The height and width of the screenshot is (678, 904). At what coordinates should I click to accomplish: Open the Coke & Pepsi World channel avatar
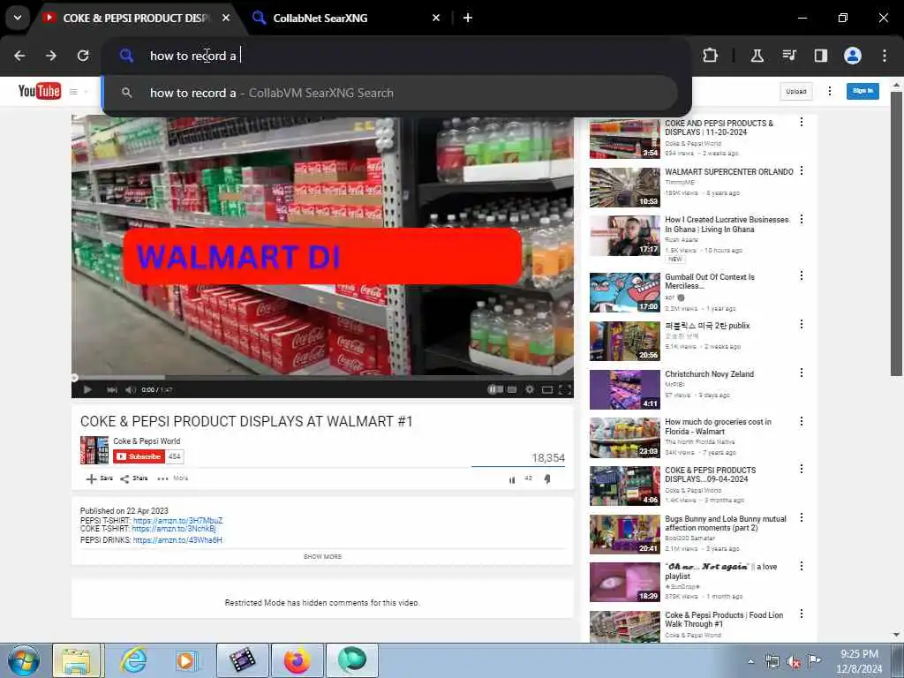pos(94,450)
